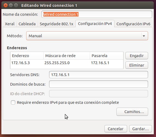
Task: Click Cancelar to discard changes
Action: [116, 129]
